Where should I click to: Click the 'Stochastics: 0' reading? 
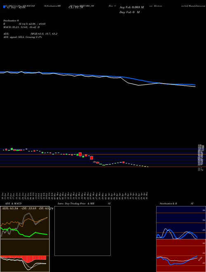click(x=11, y=21)
